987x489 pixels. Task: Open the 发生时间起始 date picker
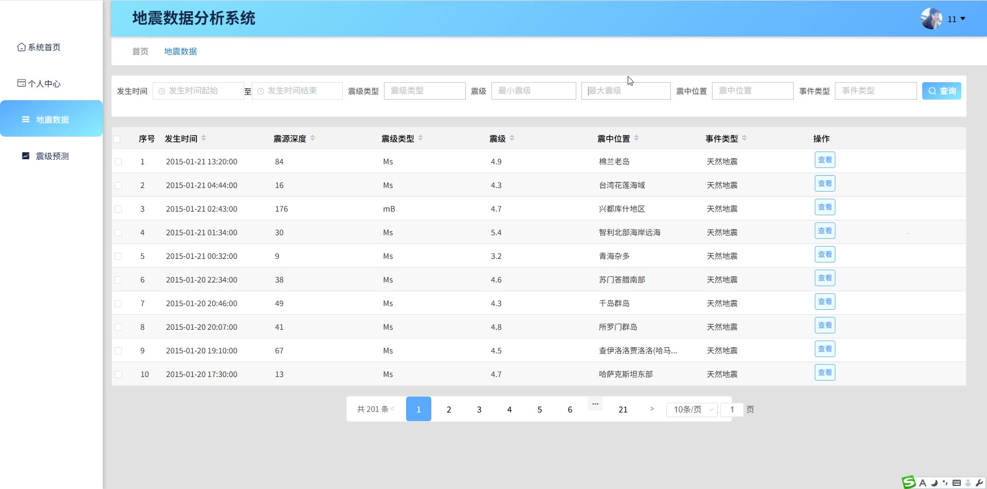coord(198,91)
